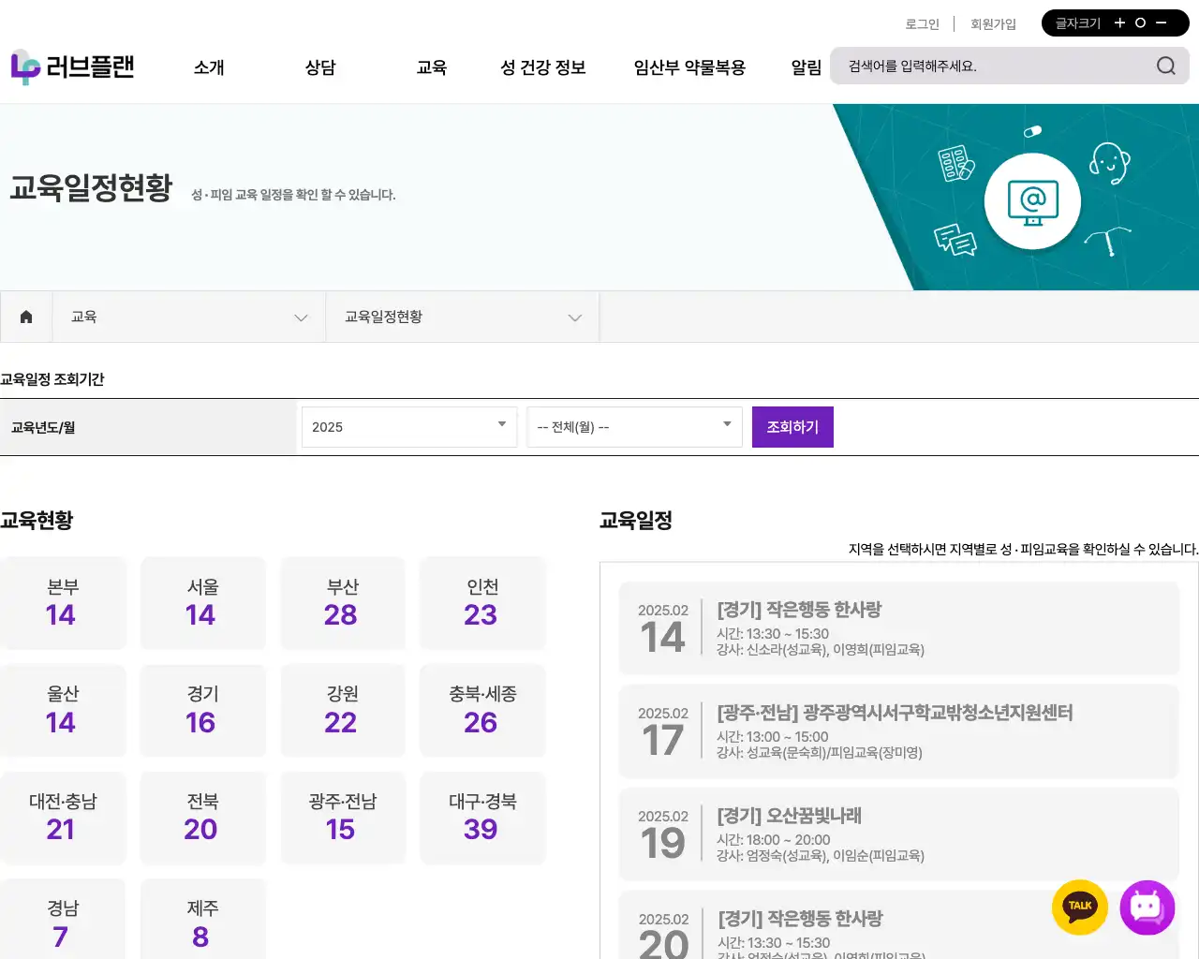Click the search keyword input field
The width and height of the screenshot is (1199, 959).
993,66
